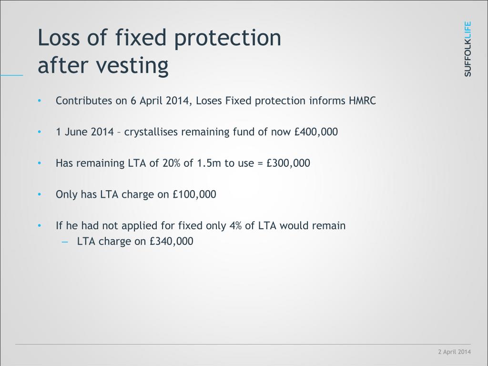Click the bullet 'Contributes on 6 April 2014'

[216, 101]
